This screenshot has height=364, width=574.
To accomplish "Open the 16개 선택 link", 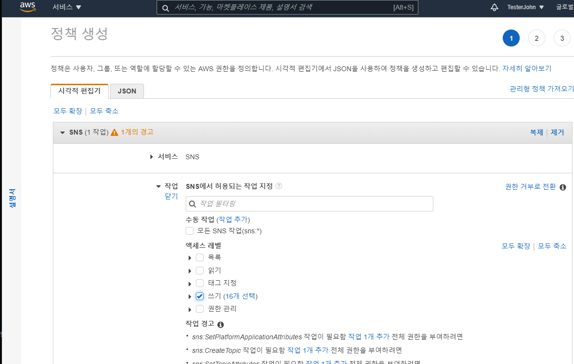I will 240,296.
